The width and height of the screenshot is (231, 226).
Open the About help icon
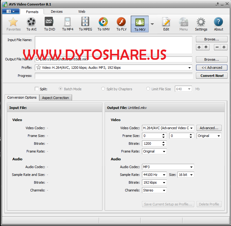coord(219,24)
